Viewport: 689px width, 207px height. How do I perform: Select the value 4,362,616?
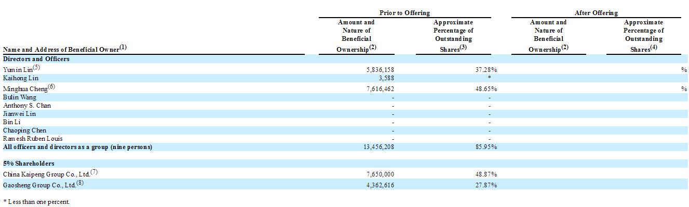point(379,184)
